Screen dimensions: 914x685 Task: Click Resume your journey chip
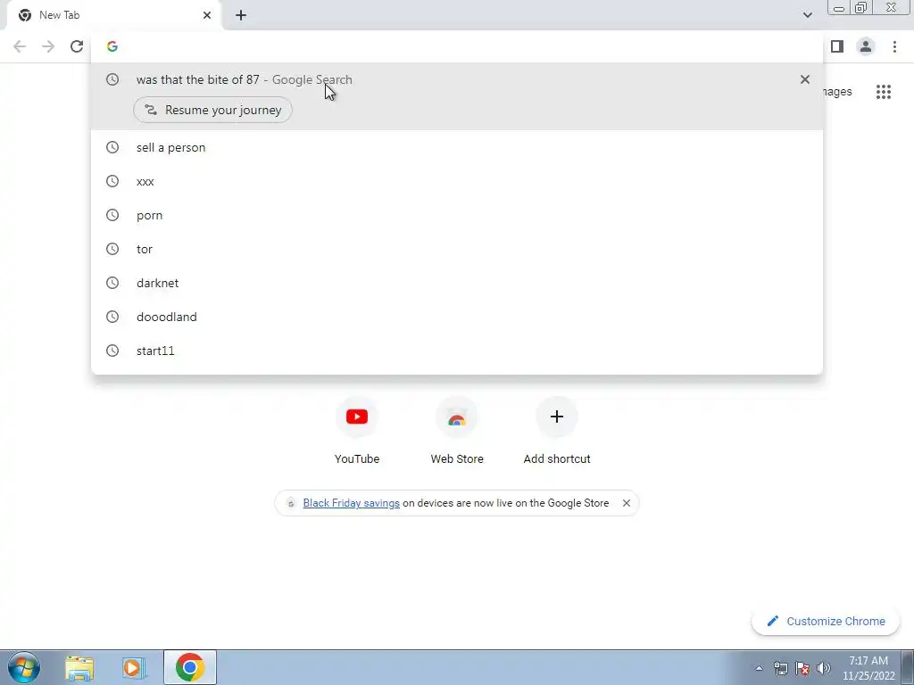click(x=212, y=110)
